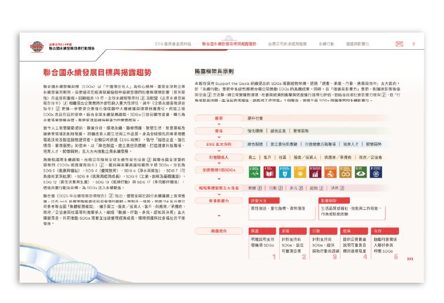
Task: Click the text 強化環保 in mission row
Action: point(255,131)
